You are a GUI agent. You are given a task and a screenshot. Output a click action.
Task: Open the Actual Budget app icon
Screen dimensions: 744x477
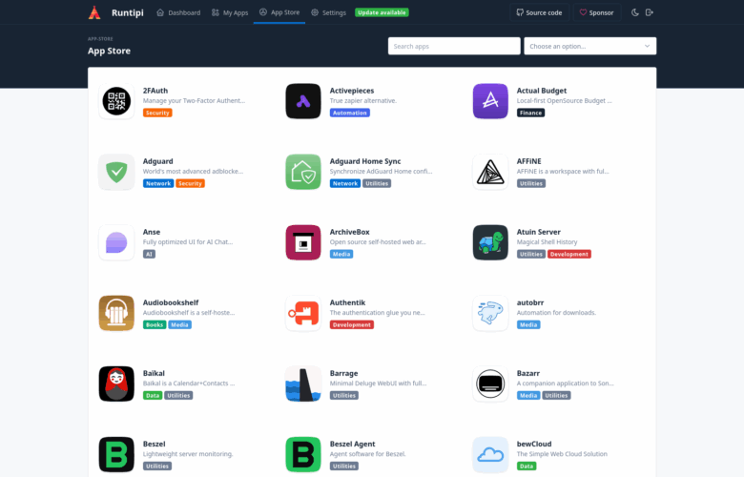pos(490,101)
